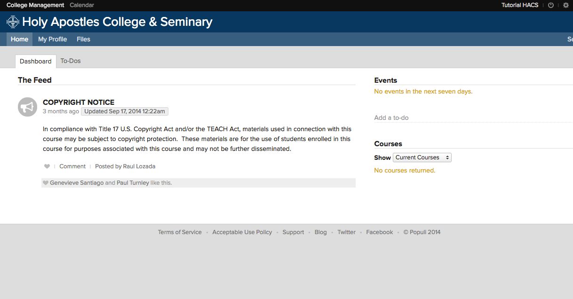573x299 pixels.
Task: Comment on the COPYRIGHT NOTICE post
Action: [x=72, y=166]
